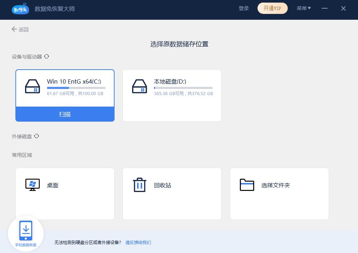Image resolution: width=358 pixels, height=253 pixels.
Task: Select the Win 10 EntG x64(C:) drive icon
Action: 33,86
